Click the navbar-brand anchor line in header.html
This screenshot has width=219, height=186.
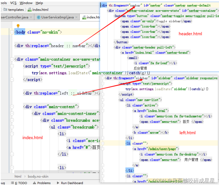coord(156,53)
